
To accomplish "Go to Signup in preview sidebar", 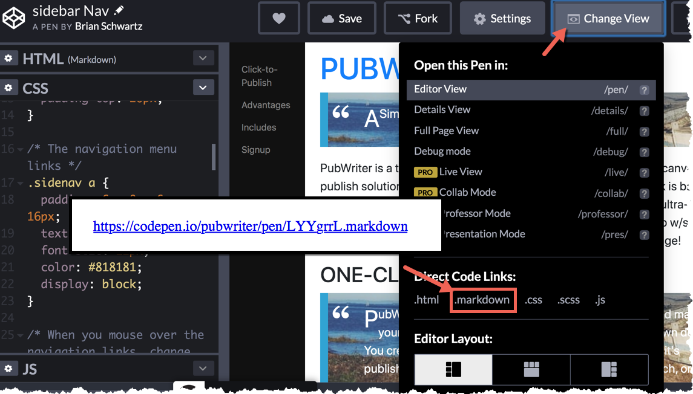I will [x=255, y=150].
